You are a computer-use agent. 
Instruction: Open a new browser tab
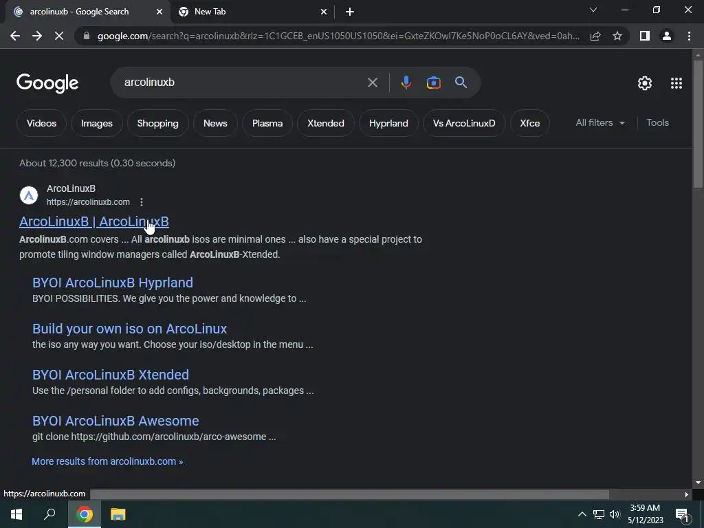(350, 12)
